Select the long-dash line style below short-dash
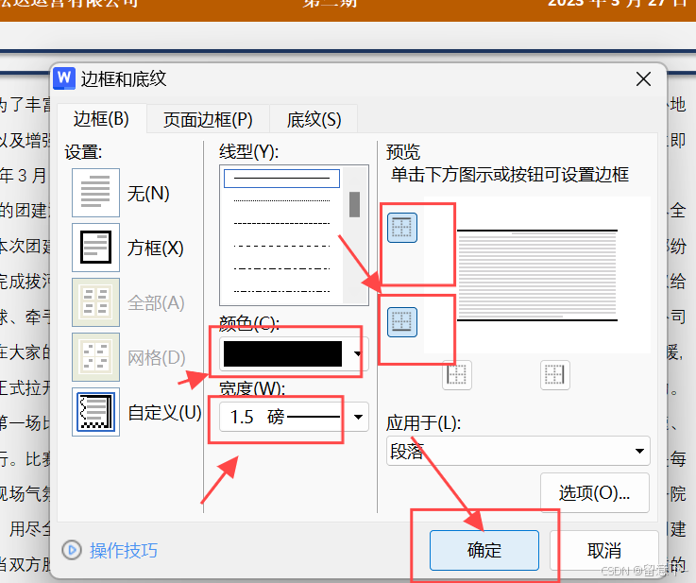Viewport: 696px width, 583px height. pyautogui.click(x=281, y=246)
